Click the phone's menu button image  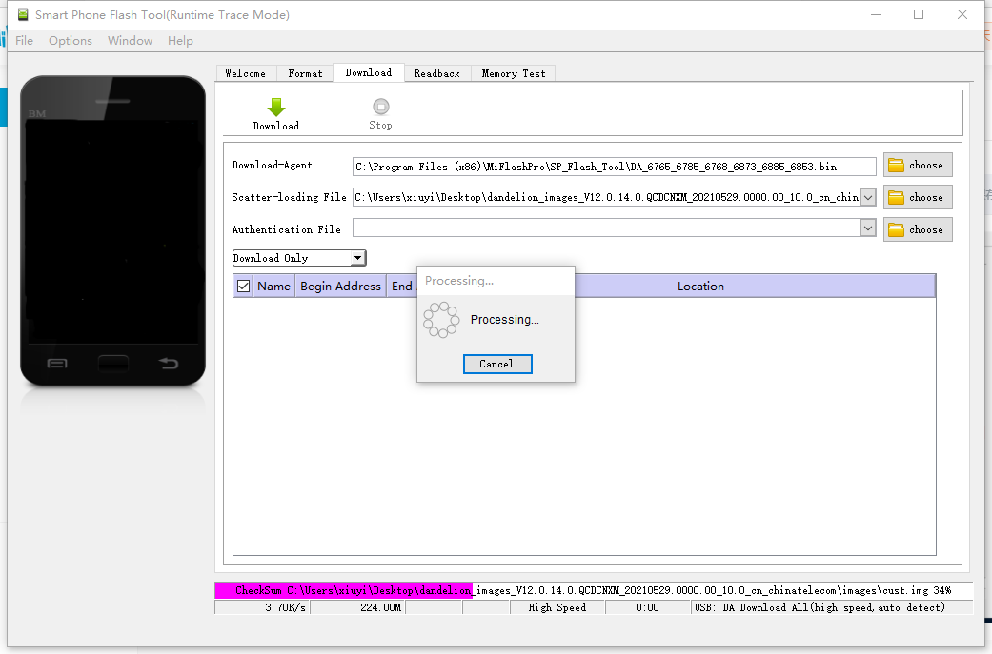click(57, 364)
